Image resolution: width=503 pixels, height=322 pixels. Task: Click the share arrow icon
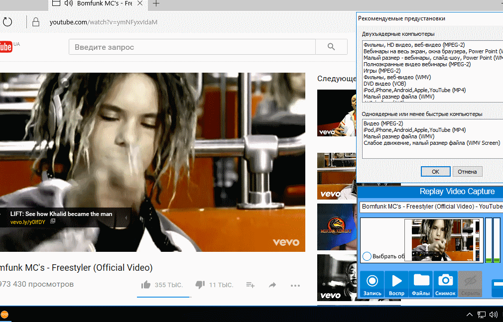coord(272,285)
